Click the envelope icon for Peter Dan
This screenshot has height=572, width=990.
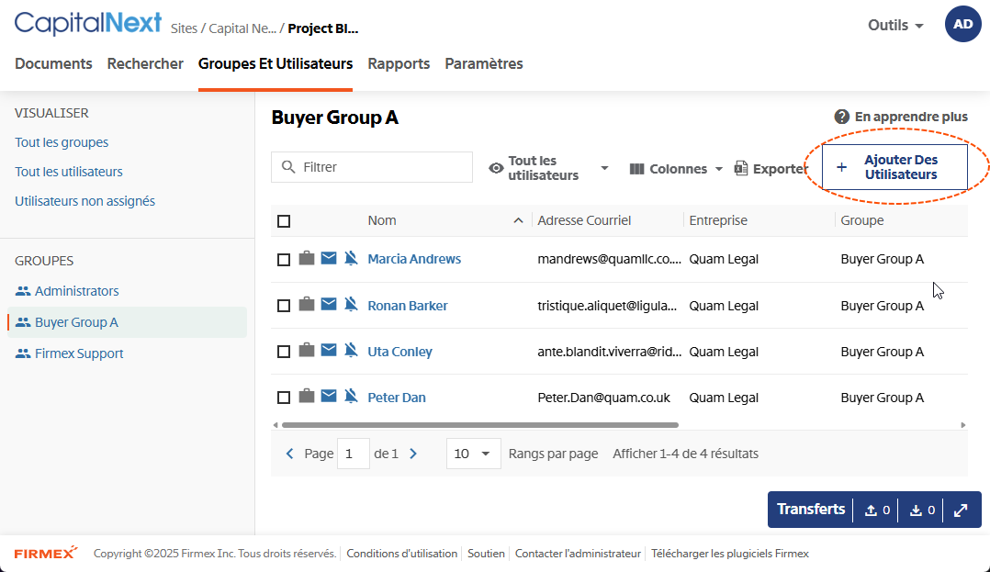(329, 397)
